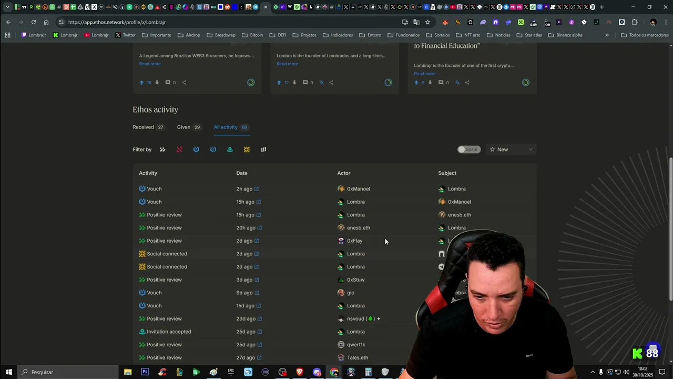Filter activity by market bars icon
Viewport: 673px width, 379px height.
pyautogui.click(x=263, y=149)
